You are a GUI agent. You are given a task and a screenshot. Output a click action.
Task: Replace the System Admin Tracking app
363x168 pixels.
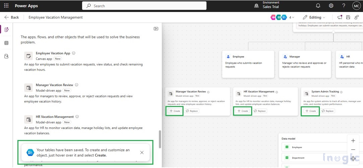(x=328, y=111)
